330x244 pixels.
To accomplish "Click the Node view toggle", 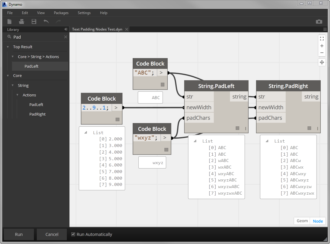I will (318, 221).
